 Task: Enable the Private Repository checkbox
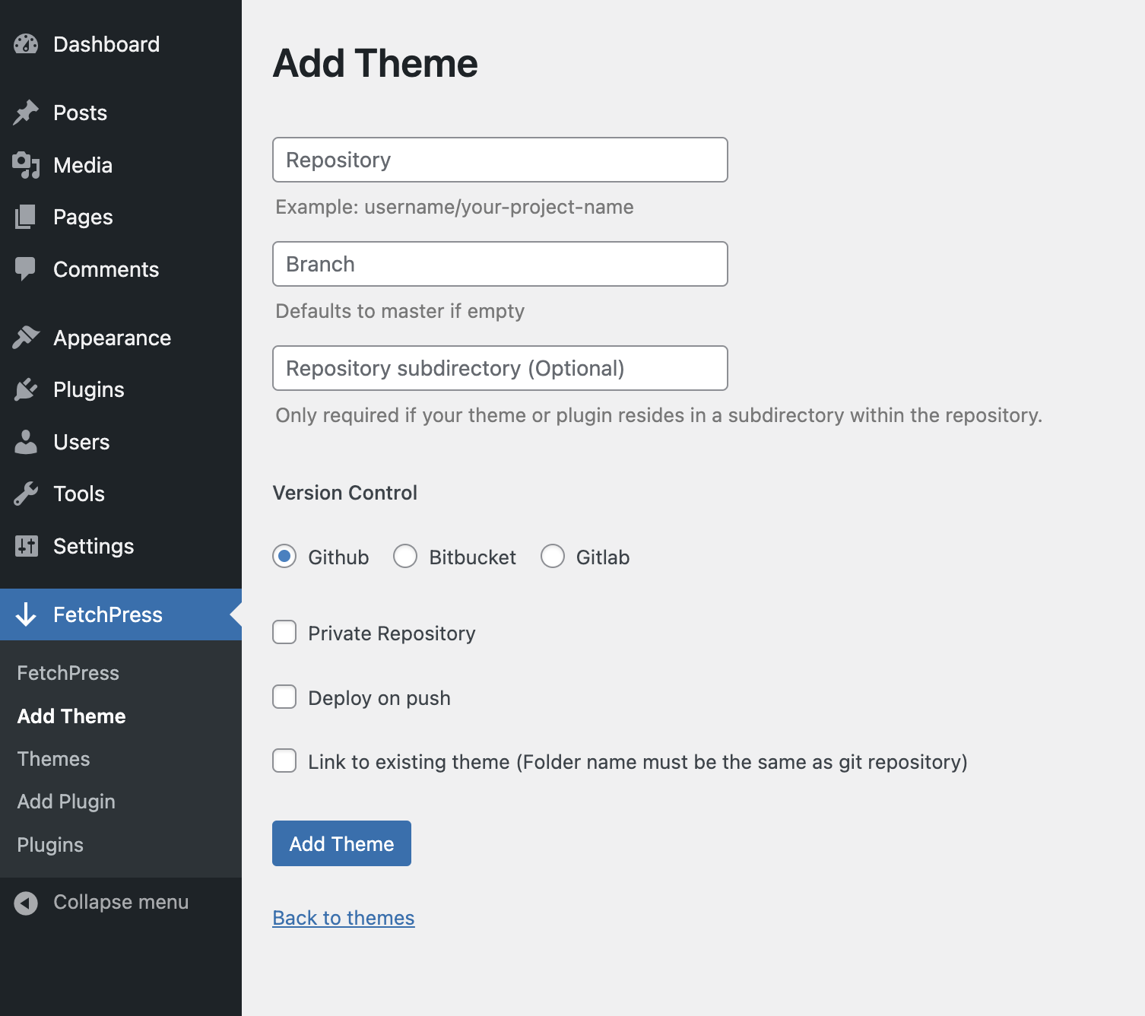284,632
